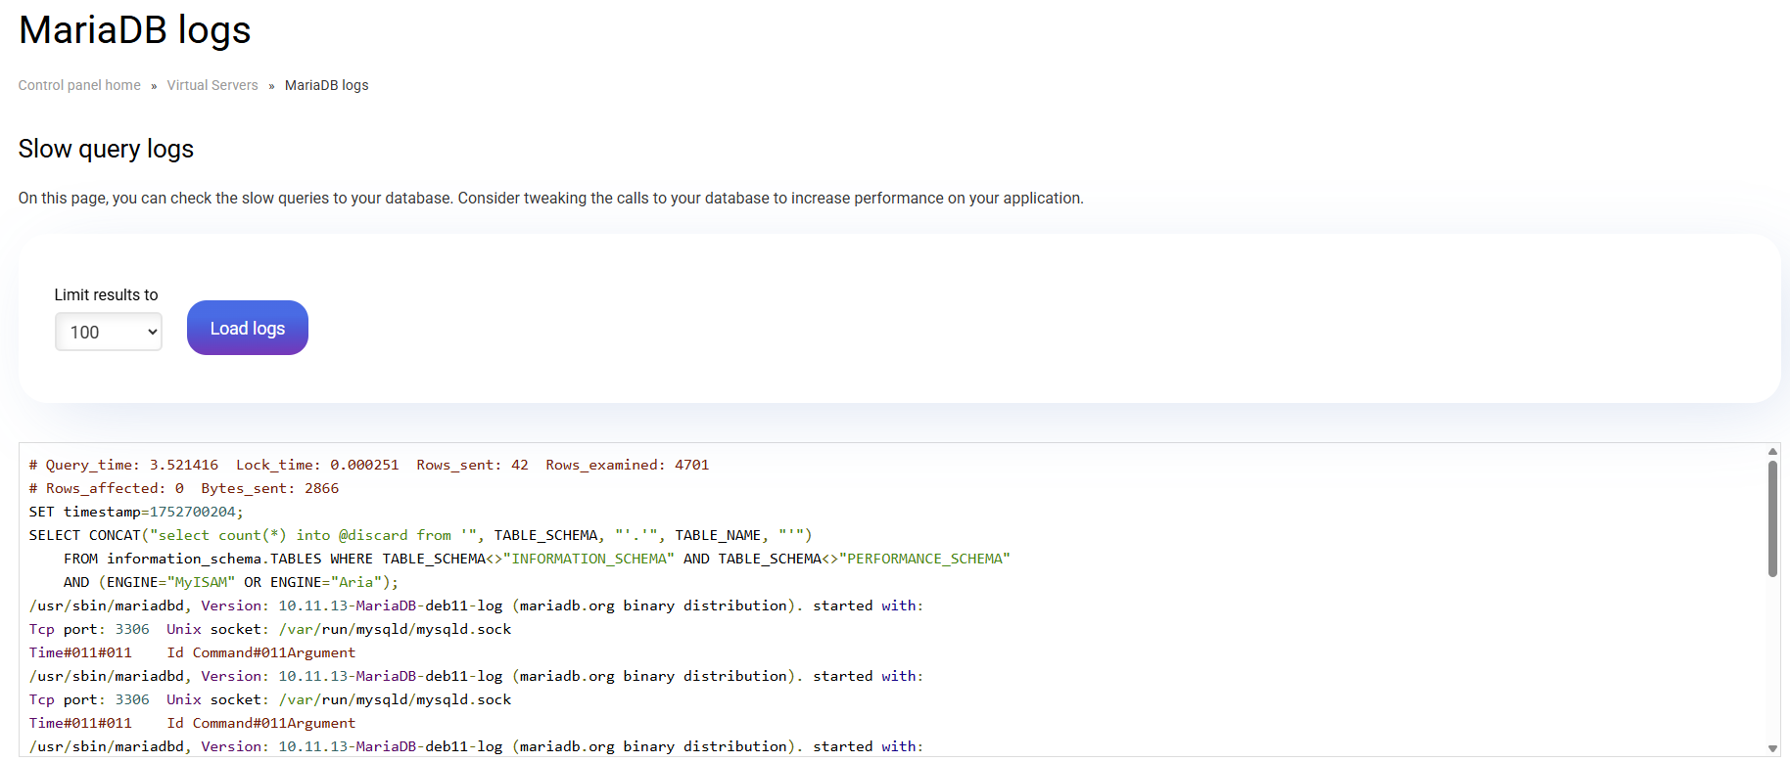This screenshot has height=762, width=1790.
Task: Click the AND ENGINE MyISAM line
Action: tap(230, 582)
